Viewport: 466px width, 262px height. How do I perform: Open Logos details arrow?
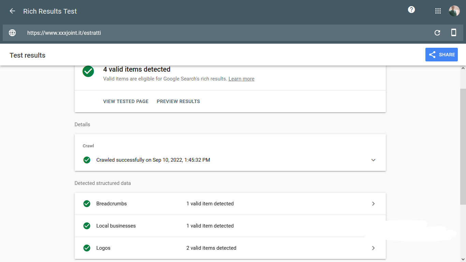(373, 248)
